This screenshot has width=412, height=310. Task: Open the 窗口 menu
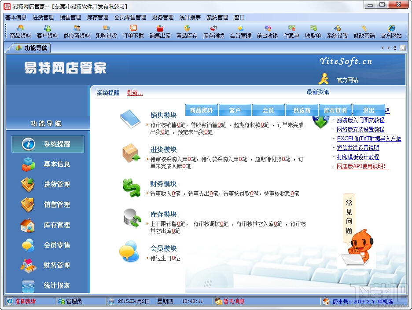click(x=239, y=17)
